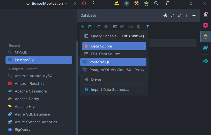Refresh the database with the sync icon
This screenshot has height=135, width=211.
99,27
